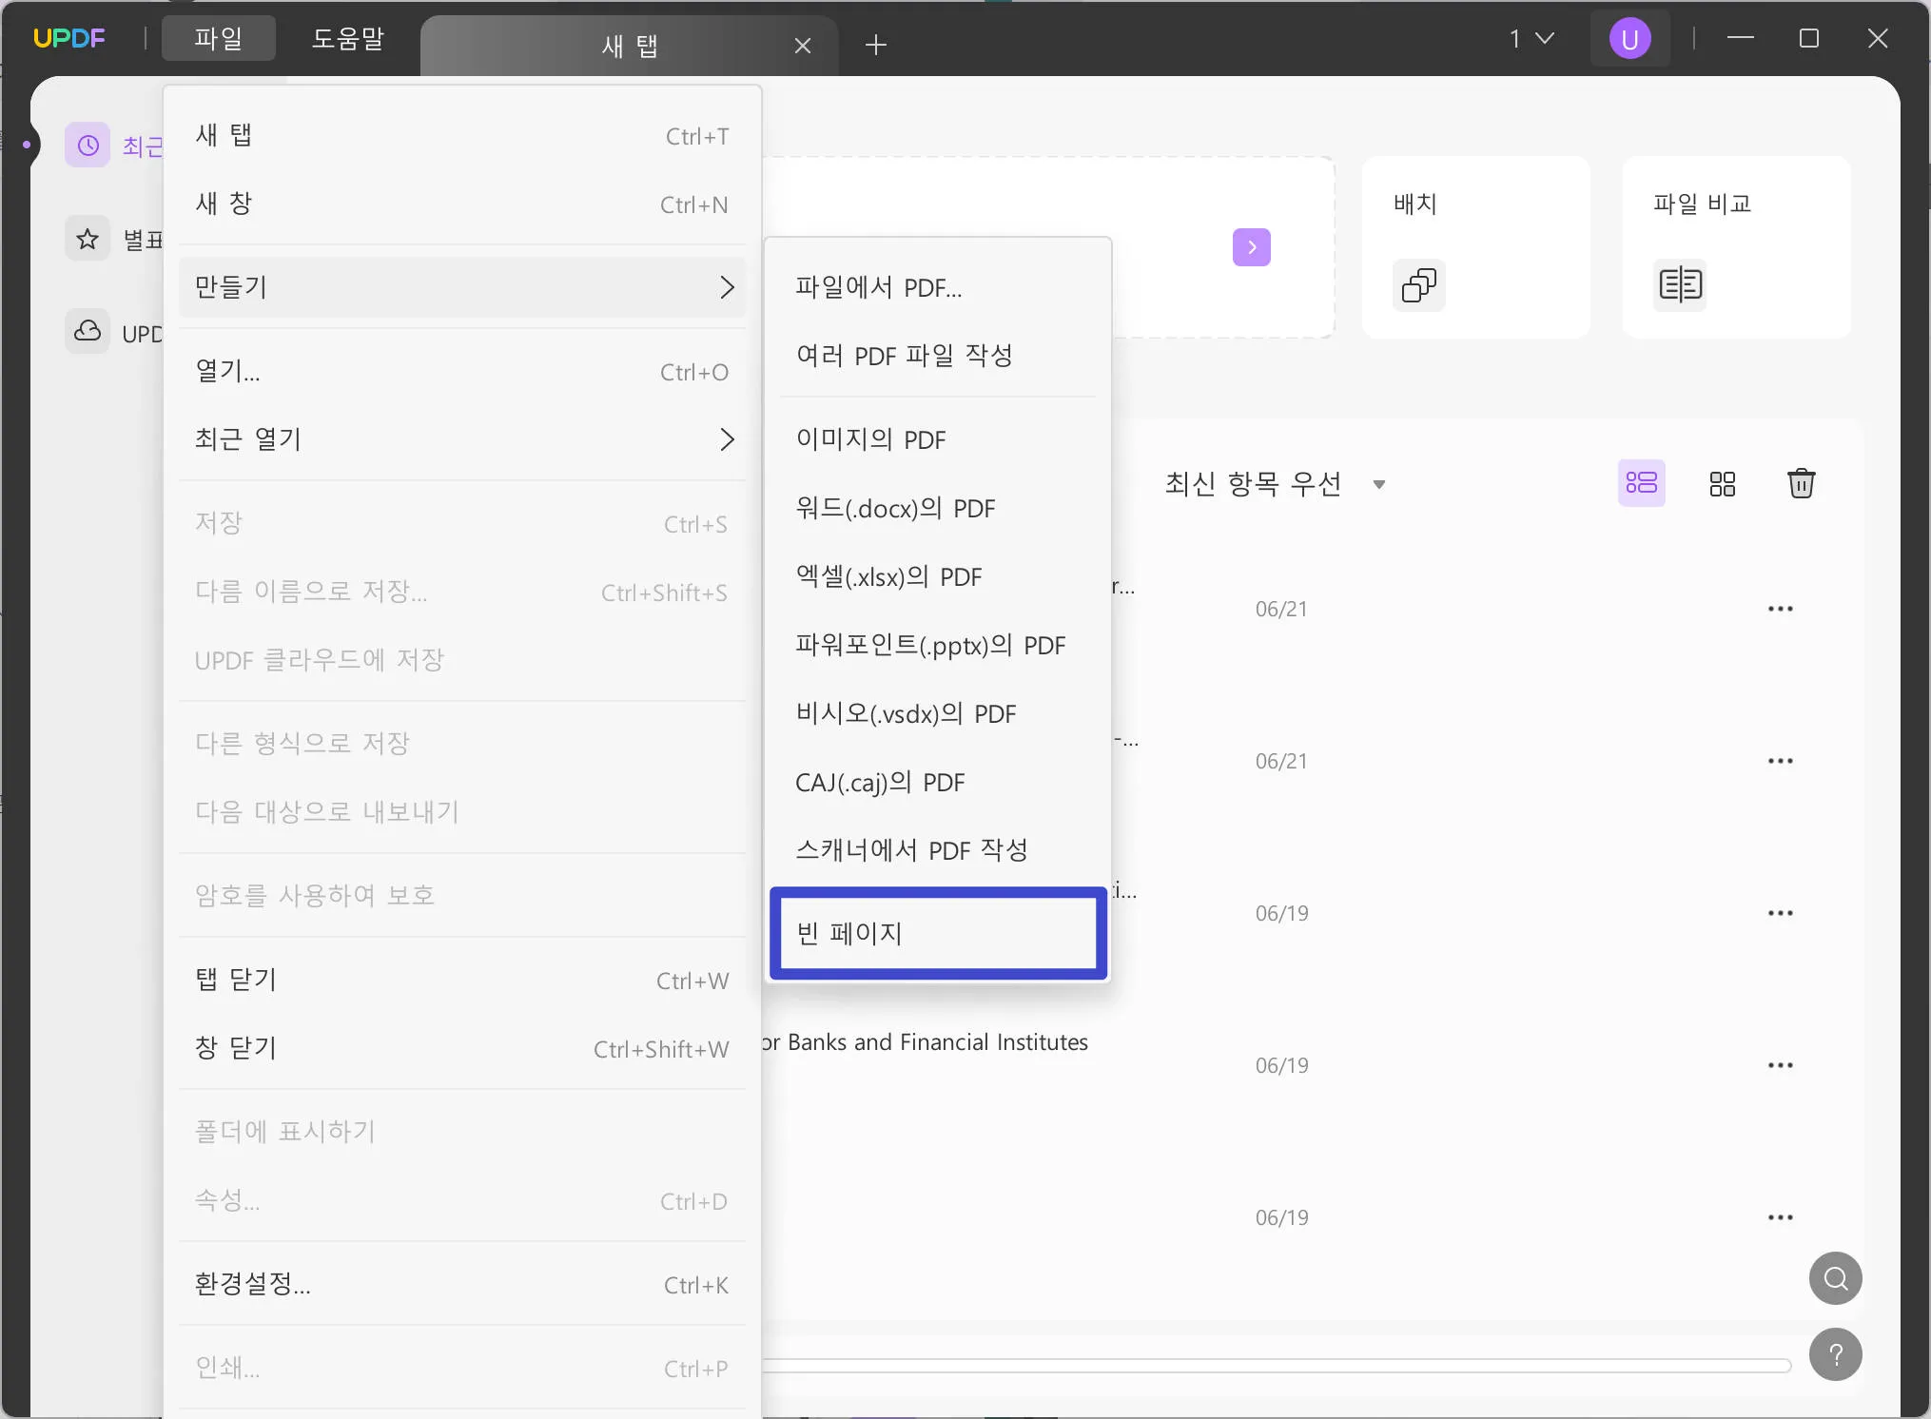Open 환경설정... preferences
Viewport: 1931px width, 1419px height.
pos(461,1284)
